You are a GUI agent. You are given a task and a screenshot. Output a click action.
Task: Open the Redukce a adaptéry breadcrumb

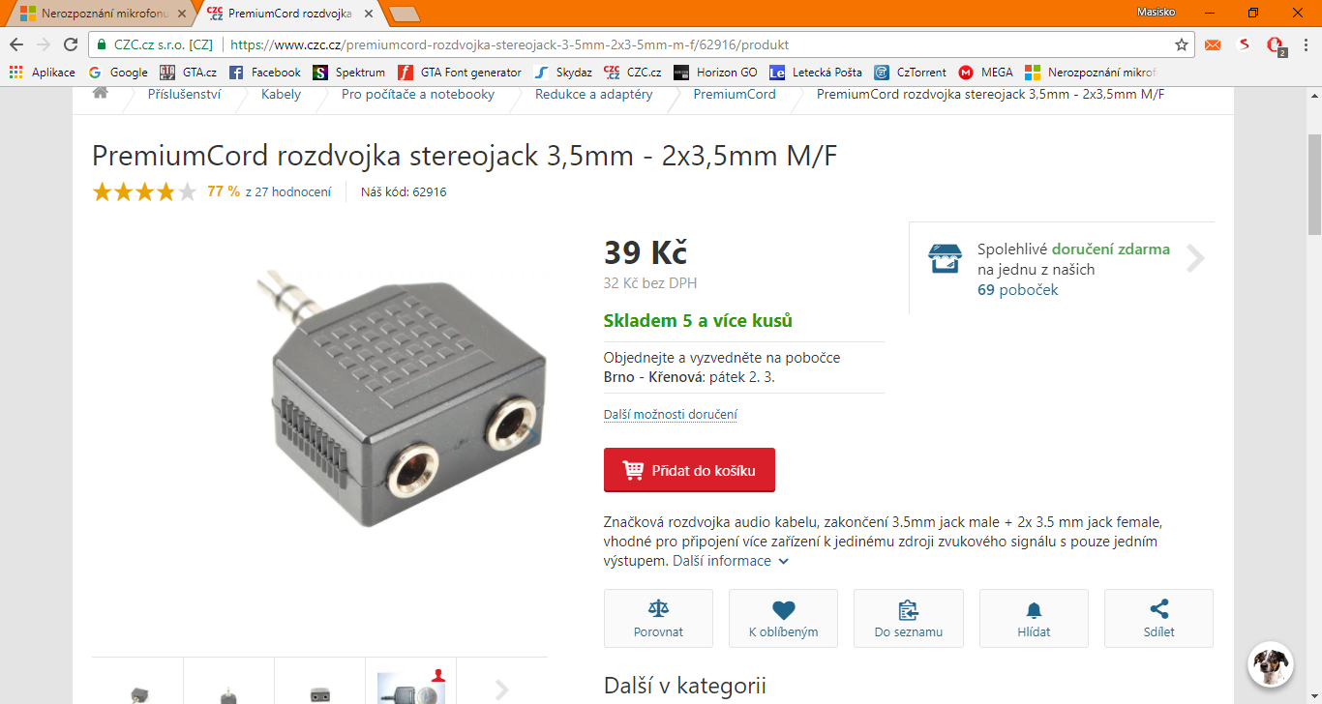tap(593, 94)
